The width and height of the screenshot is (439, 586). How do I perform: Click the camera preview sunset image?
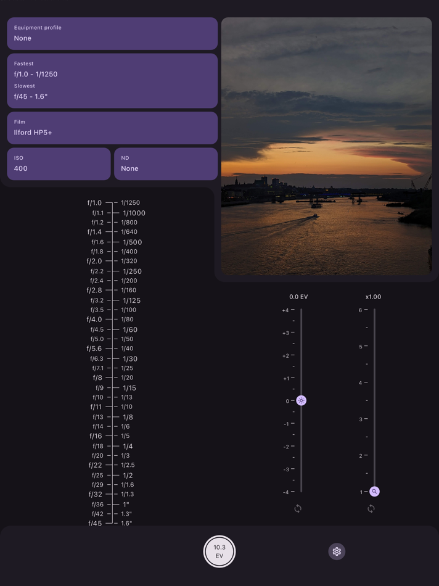tap(327, 146)
